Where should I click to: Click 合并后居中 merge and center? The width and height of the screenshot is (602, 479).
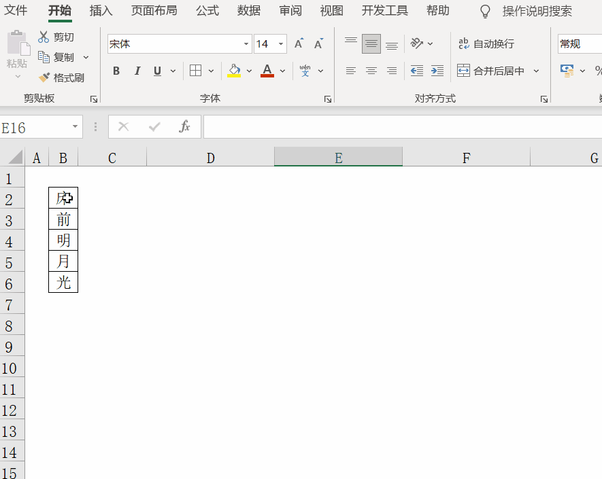[x=490, y=71]
